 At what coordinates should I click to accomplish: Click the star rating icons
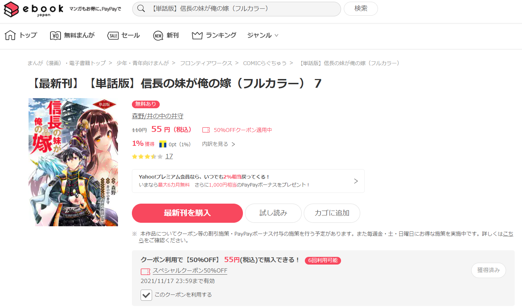tap(147, 157)
